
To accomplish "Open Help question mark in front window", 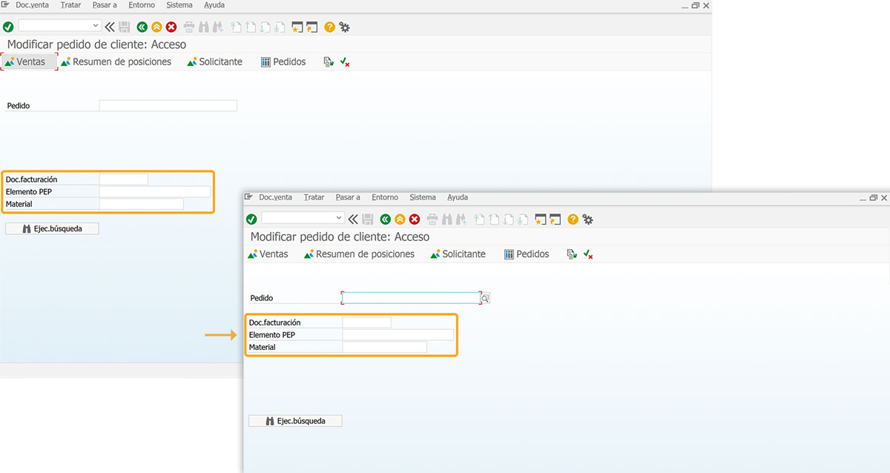I will (x=573, y=219).
